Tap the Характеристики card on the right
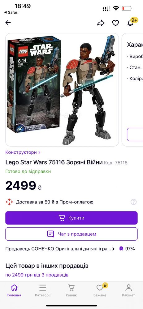The image size is (143, 309). 132,90
